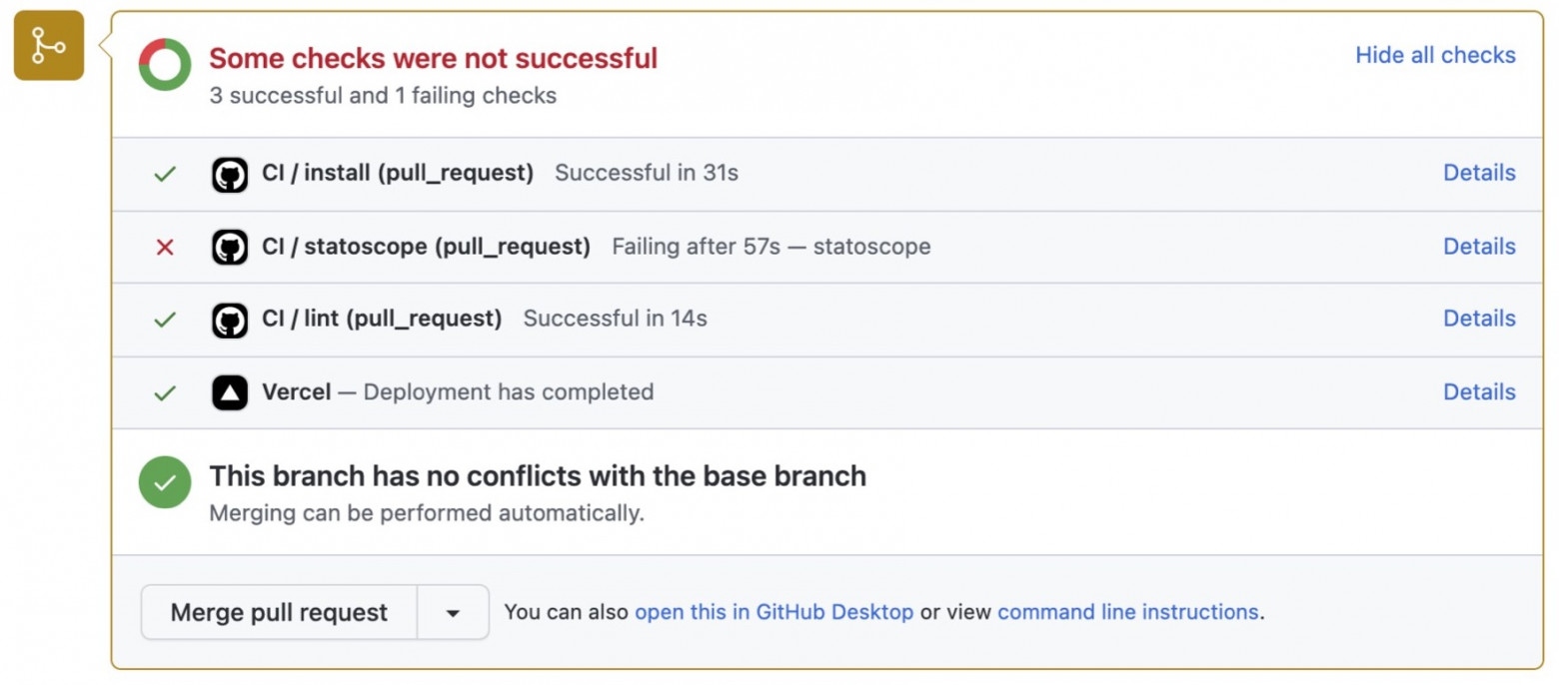Viewport: 1559px width, 685px height.
Task: View Details of the CI lint check
Action: [1479, 319]
